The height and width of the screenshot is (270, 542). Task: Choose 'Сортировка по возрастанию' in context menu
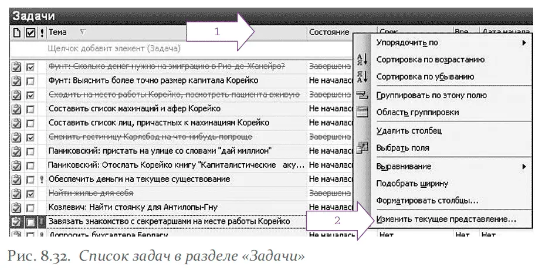[x=442, y=59]
